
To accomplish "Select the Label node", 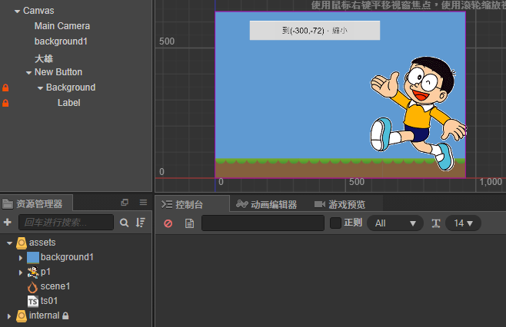I will [68, 103].
